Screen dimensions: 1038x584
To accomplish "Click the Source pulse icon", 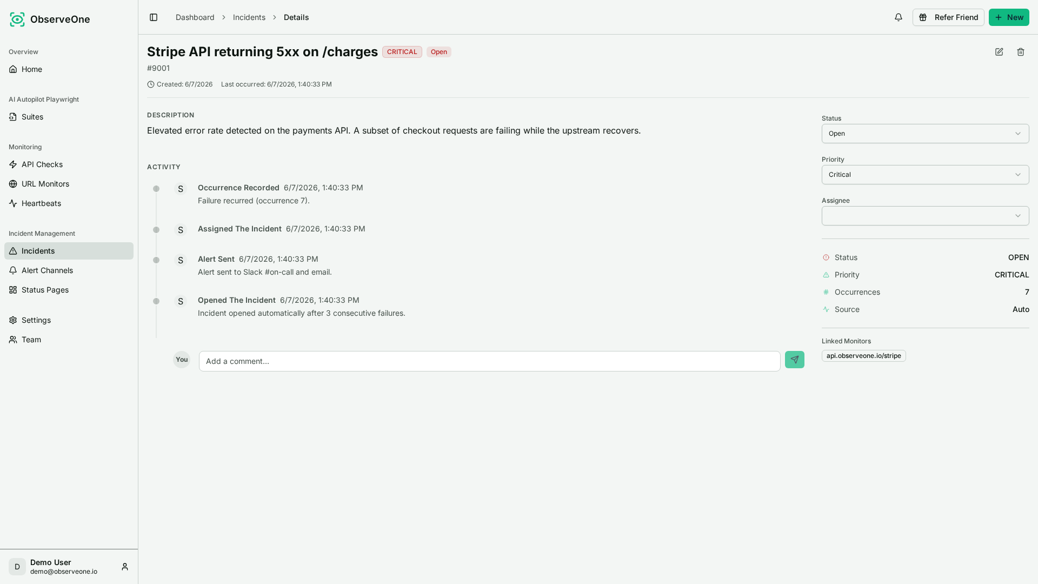I will pyautogui.click(x=826, y=309).
